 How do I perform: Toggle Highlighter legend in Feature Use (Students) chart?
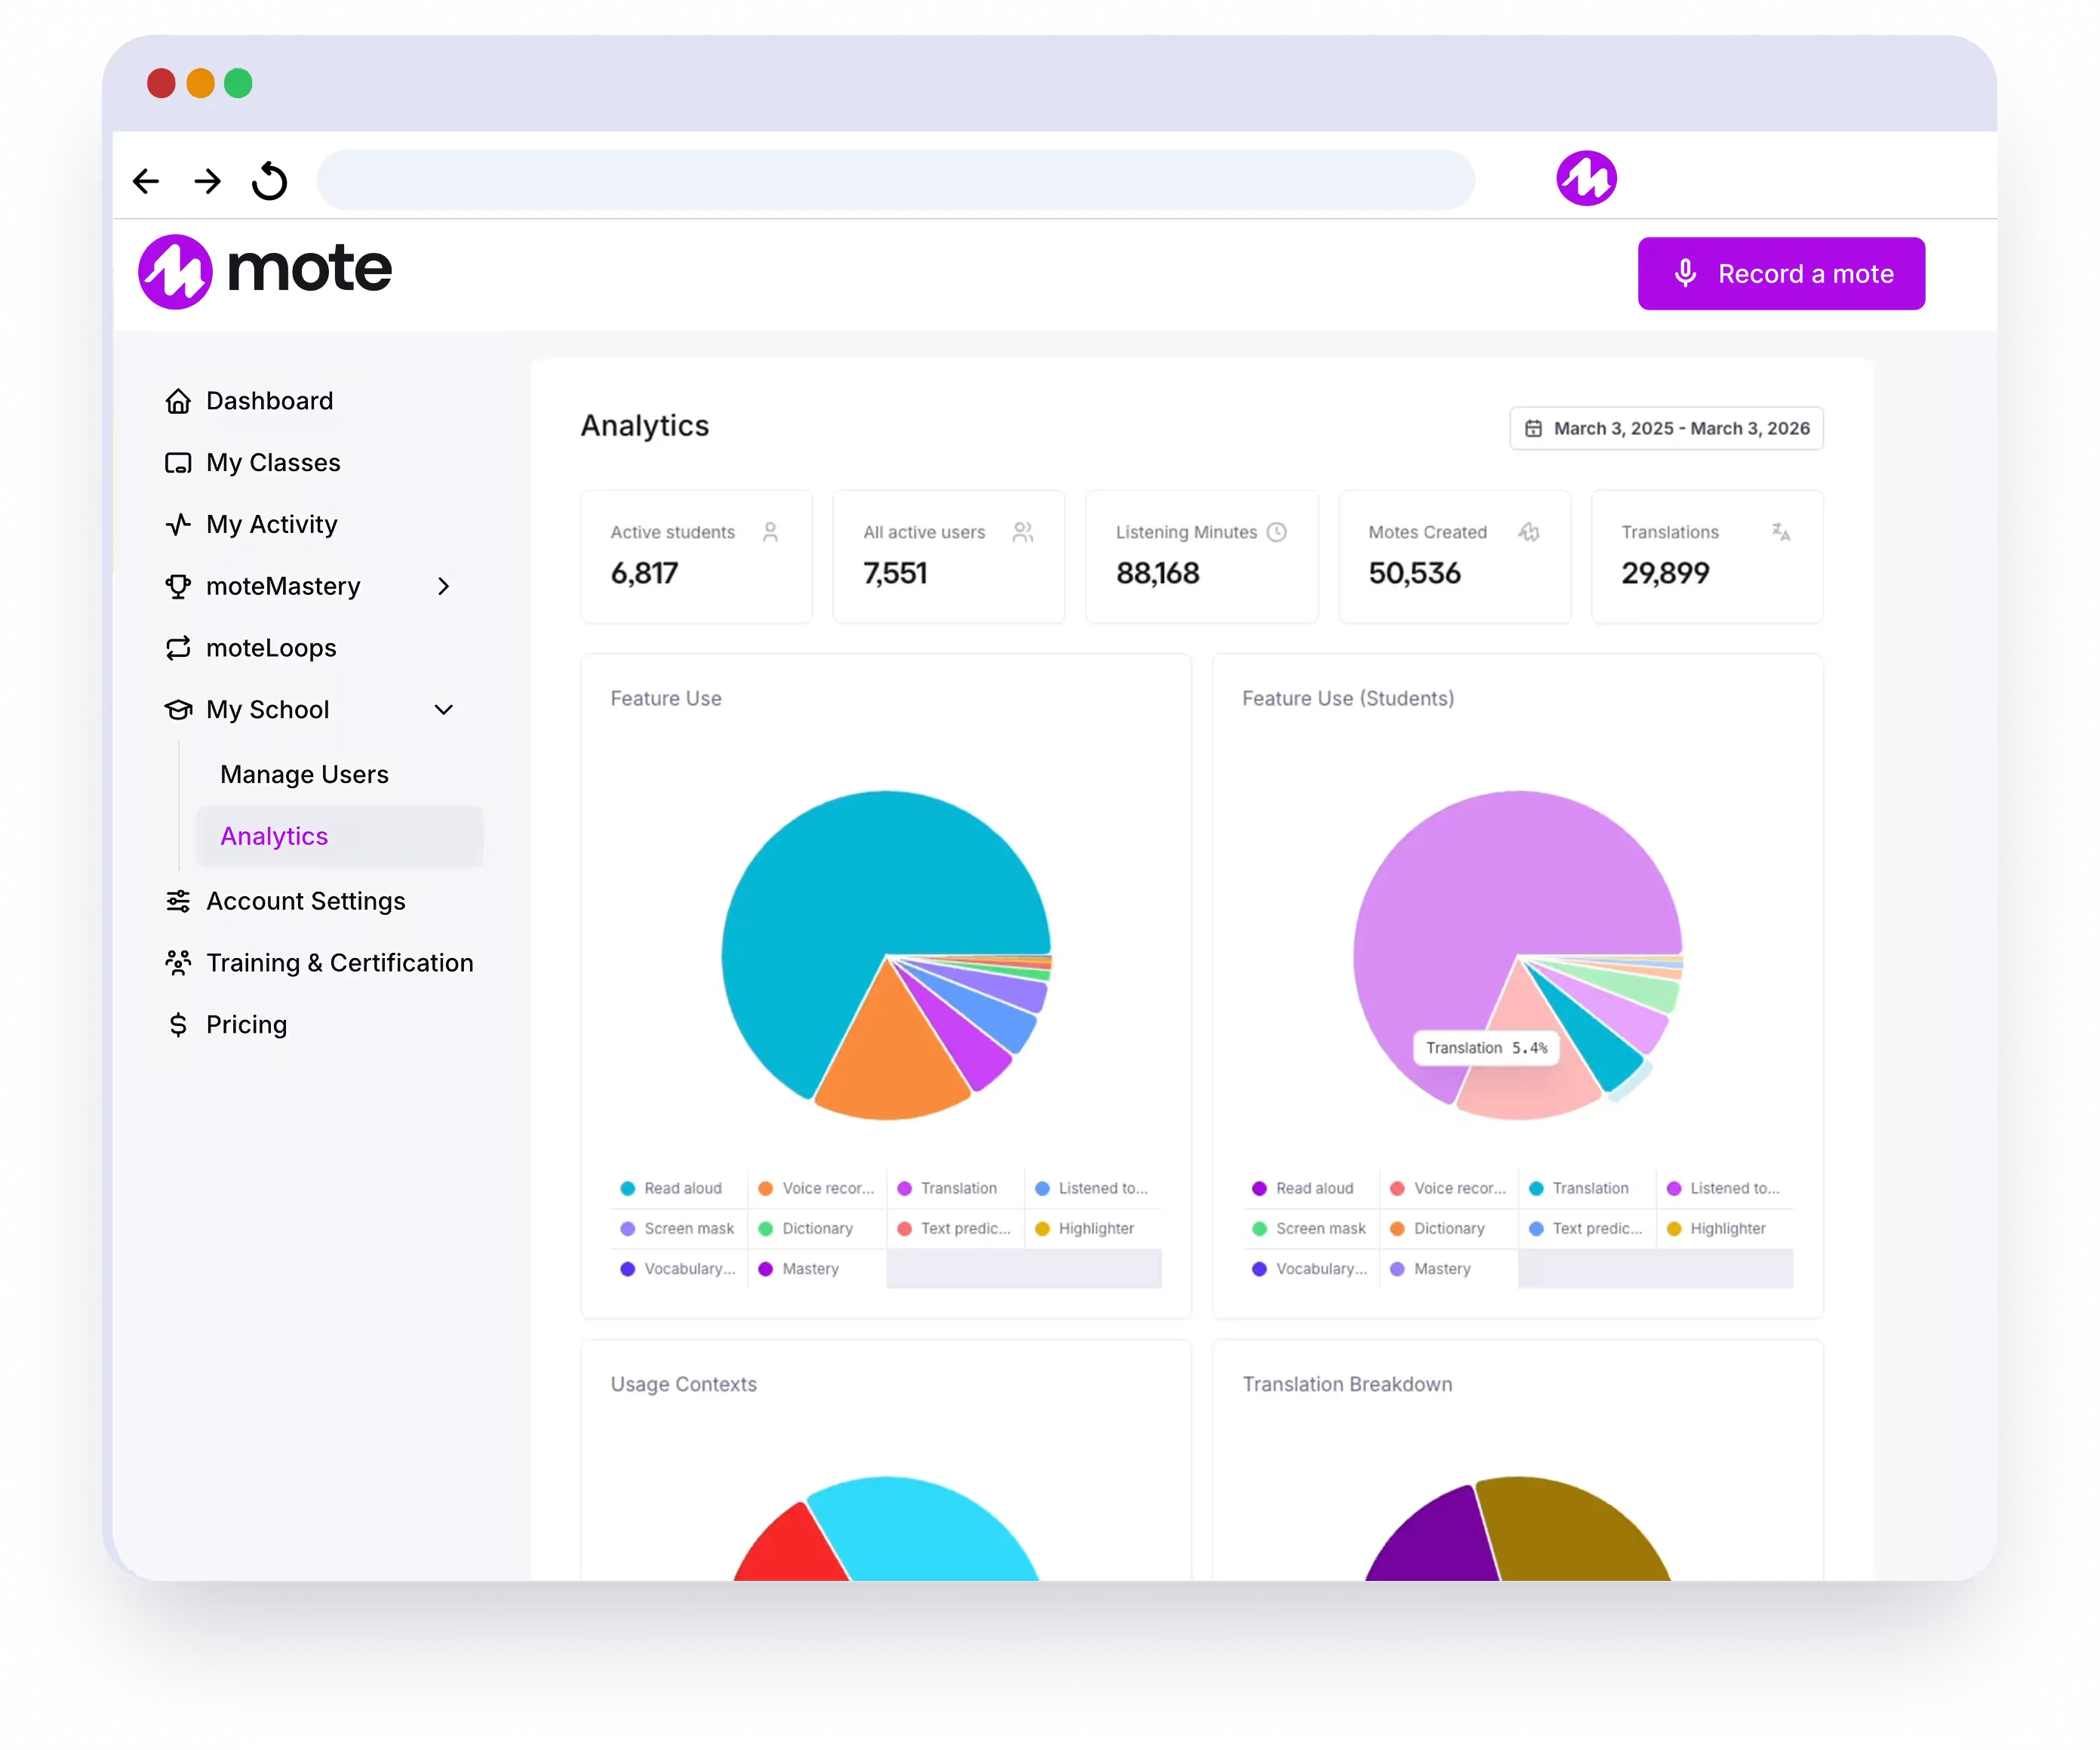point(1726,1229)
